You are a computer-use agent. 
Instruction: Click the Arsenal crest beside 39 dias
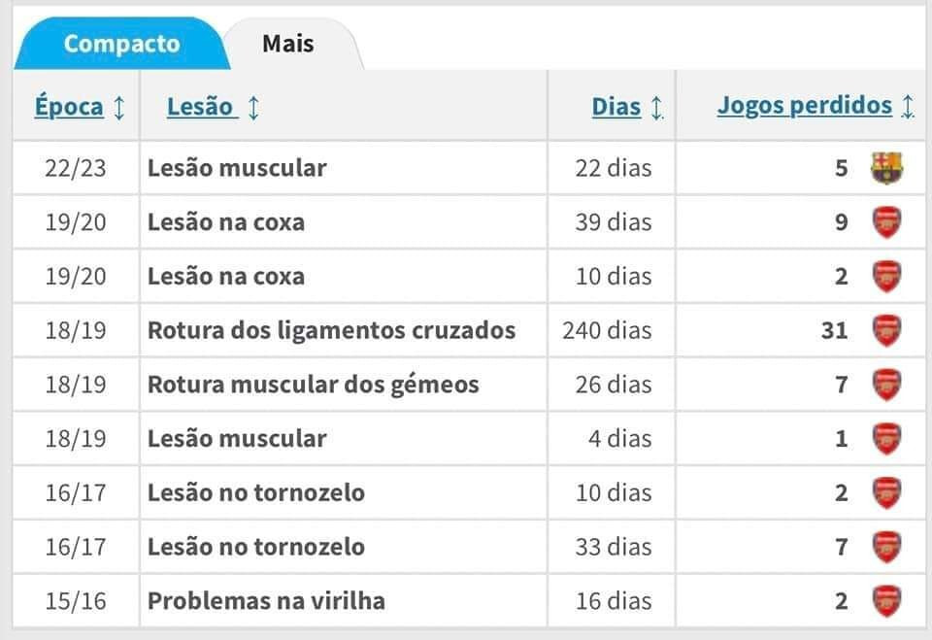point(886,221)
